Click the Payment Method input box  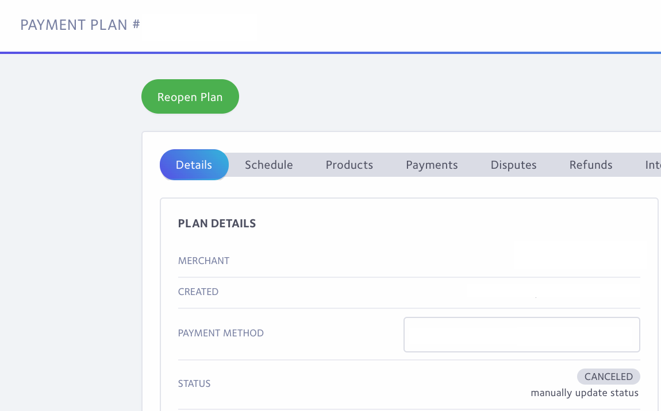coord(522,334)
